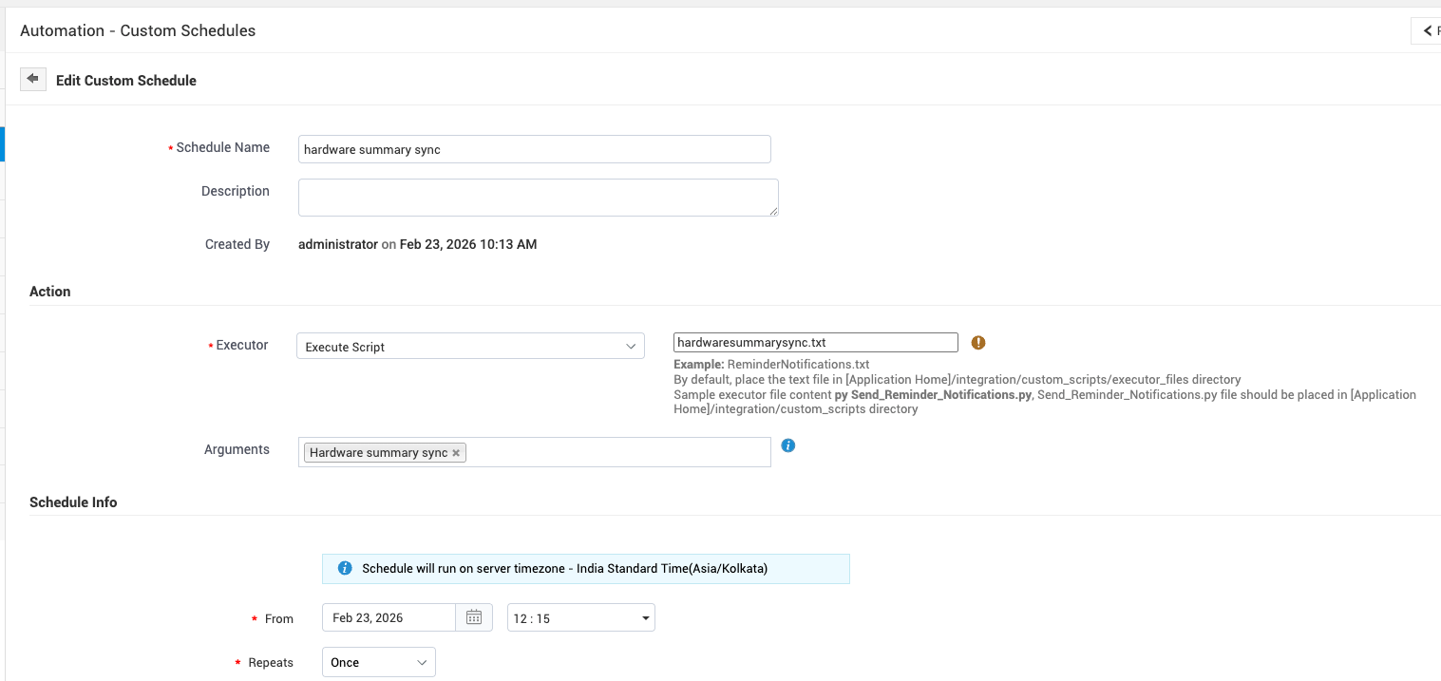
Task: Click the blue info icon beside Arguments
Action: tap(787, 445)
